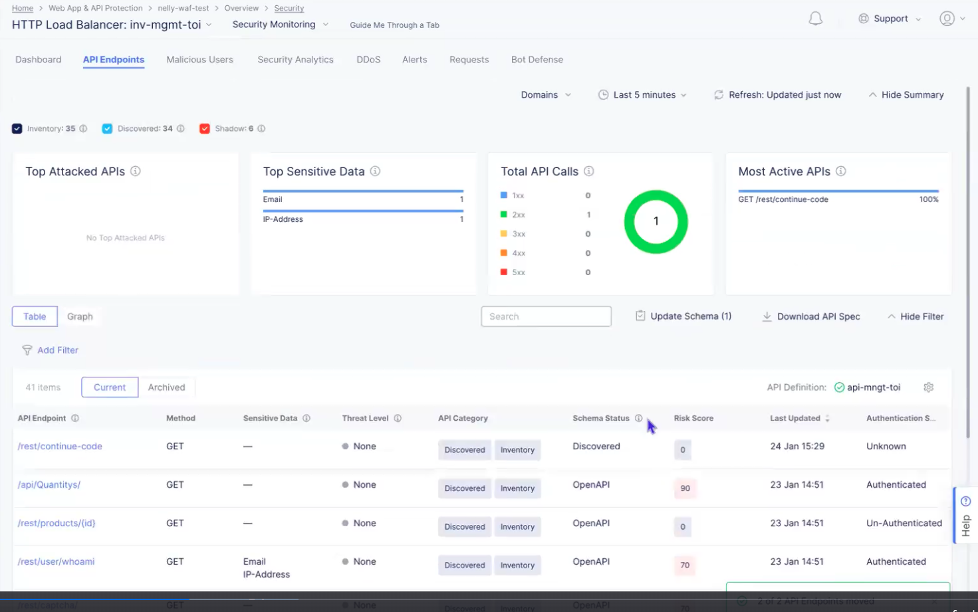Open notifications via the bell icon

[815, 19]
